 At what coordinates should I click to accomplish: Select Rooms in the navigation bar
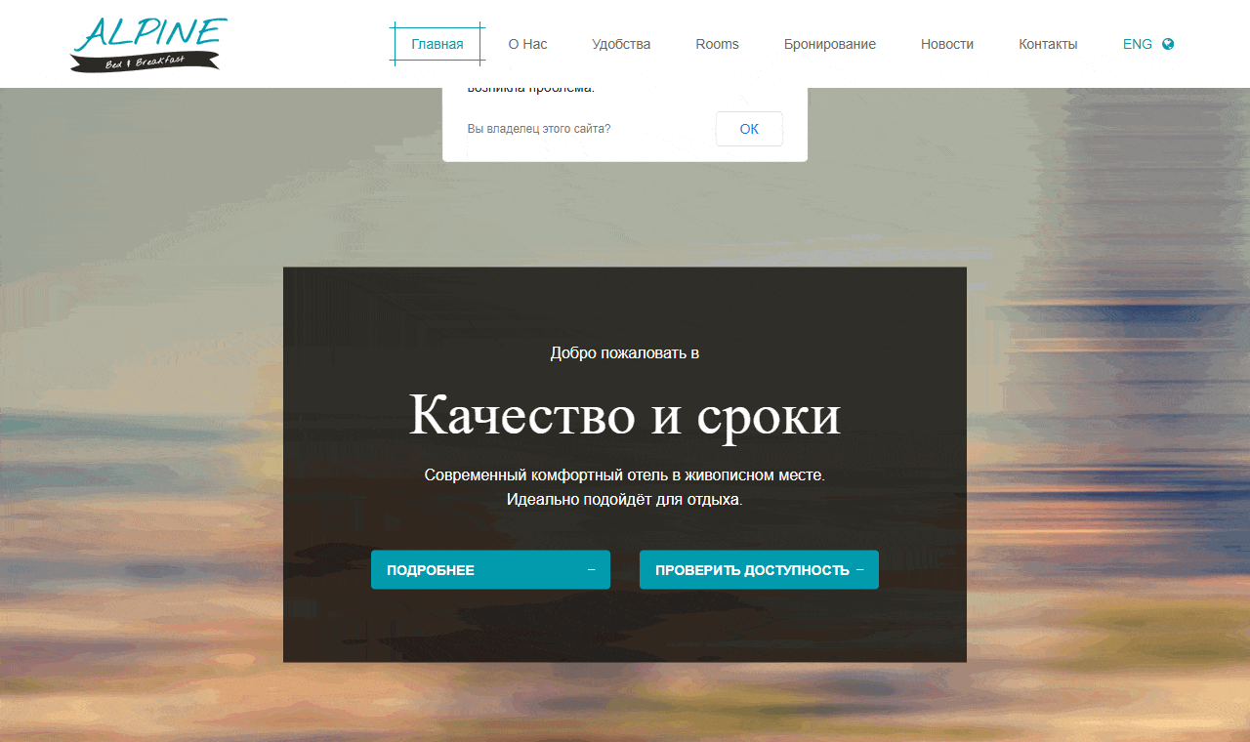pyautogui.click(x=717, y=44)
